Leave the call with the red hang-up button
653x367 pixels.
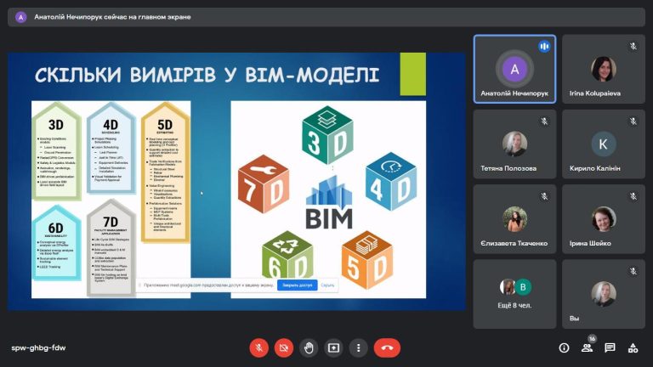point(387,347)
